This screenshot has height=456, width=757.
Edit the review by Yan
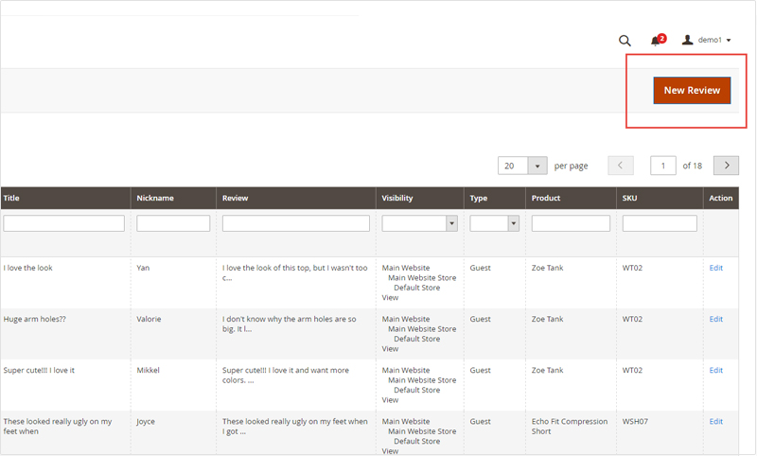[x=716, y=268]
